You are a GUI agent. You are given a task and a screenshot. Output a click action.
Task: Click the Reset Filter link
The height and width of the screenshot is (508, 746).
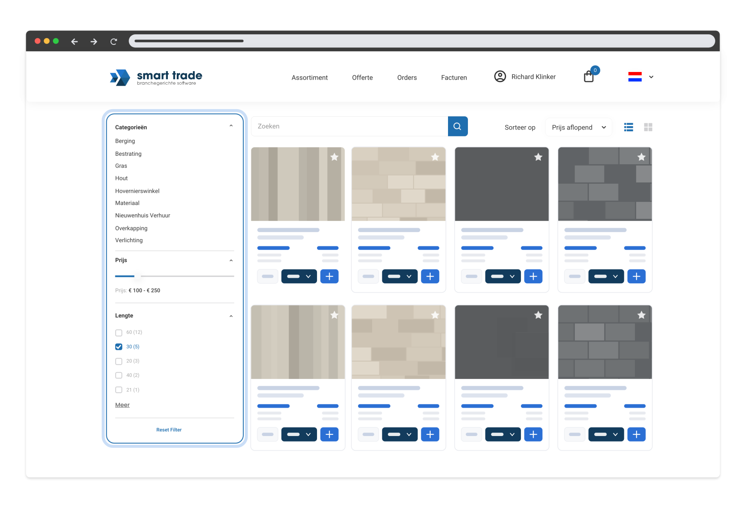(169, 430)
